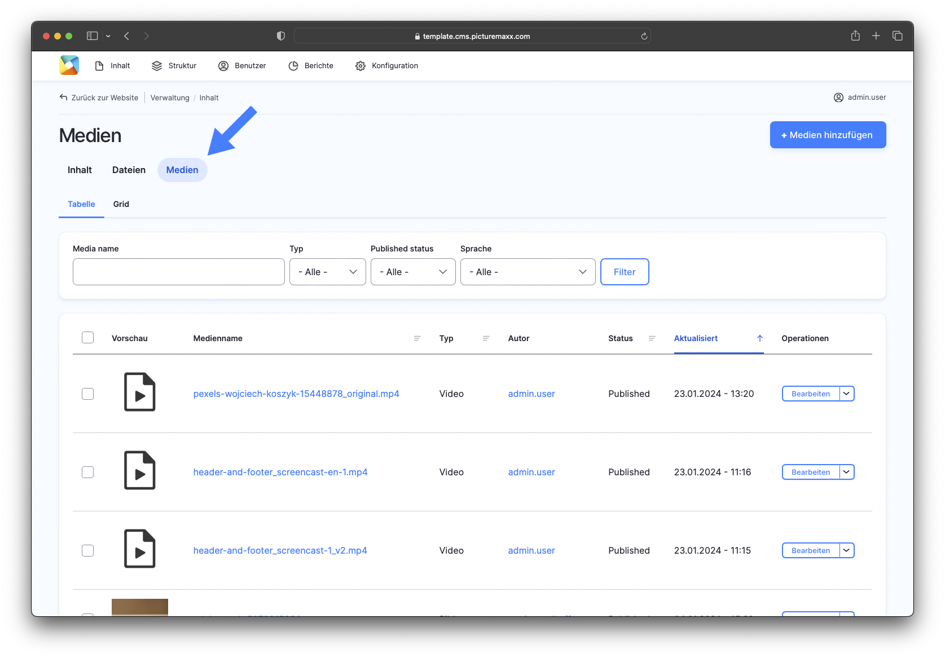Screen dimensions: 945x658
Task: Reload the page via refresh icon
Action: [644, 36]
